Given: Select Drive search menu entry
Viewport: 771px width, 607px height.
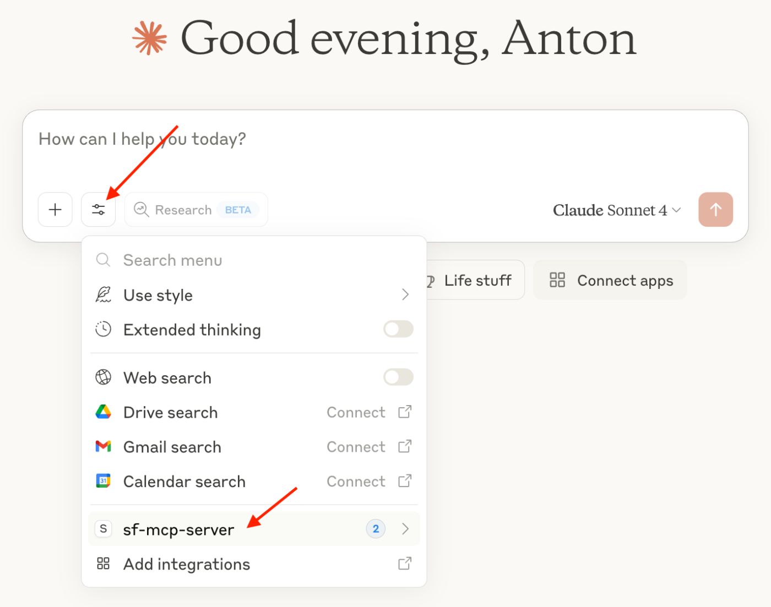Looking at the screenshot, I should pos(254,412).
